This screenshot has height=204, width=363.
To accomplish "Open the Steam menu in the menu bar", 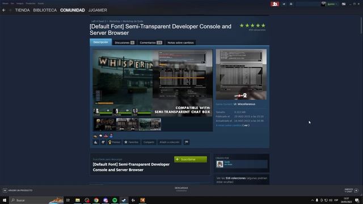I will click(5, 3).
